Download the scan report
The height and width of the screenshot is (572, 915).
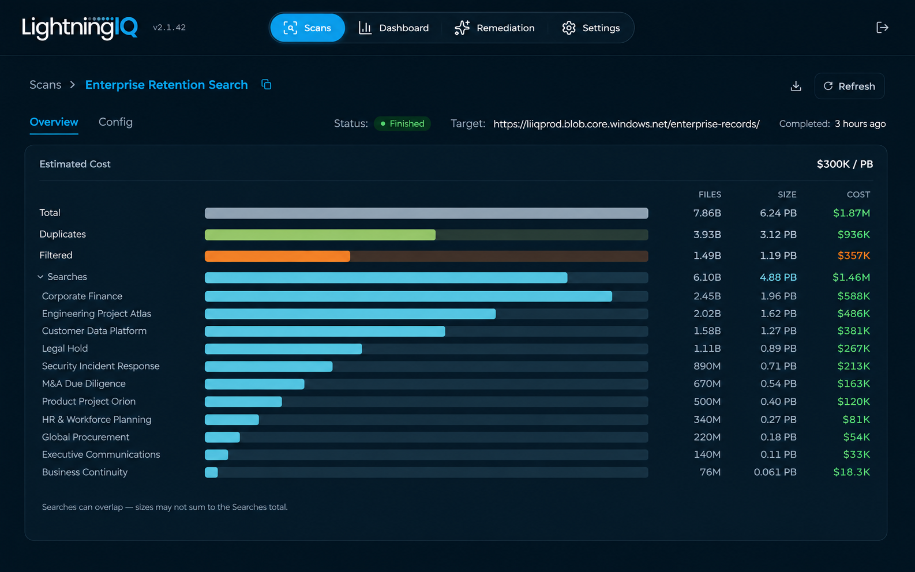pos(796,86)
